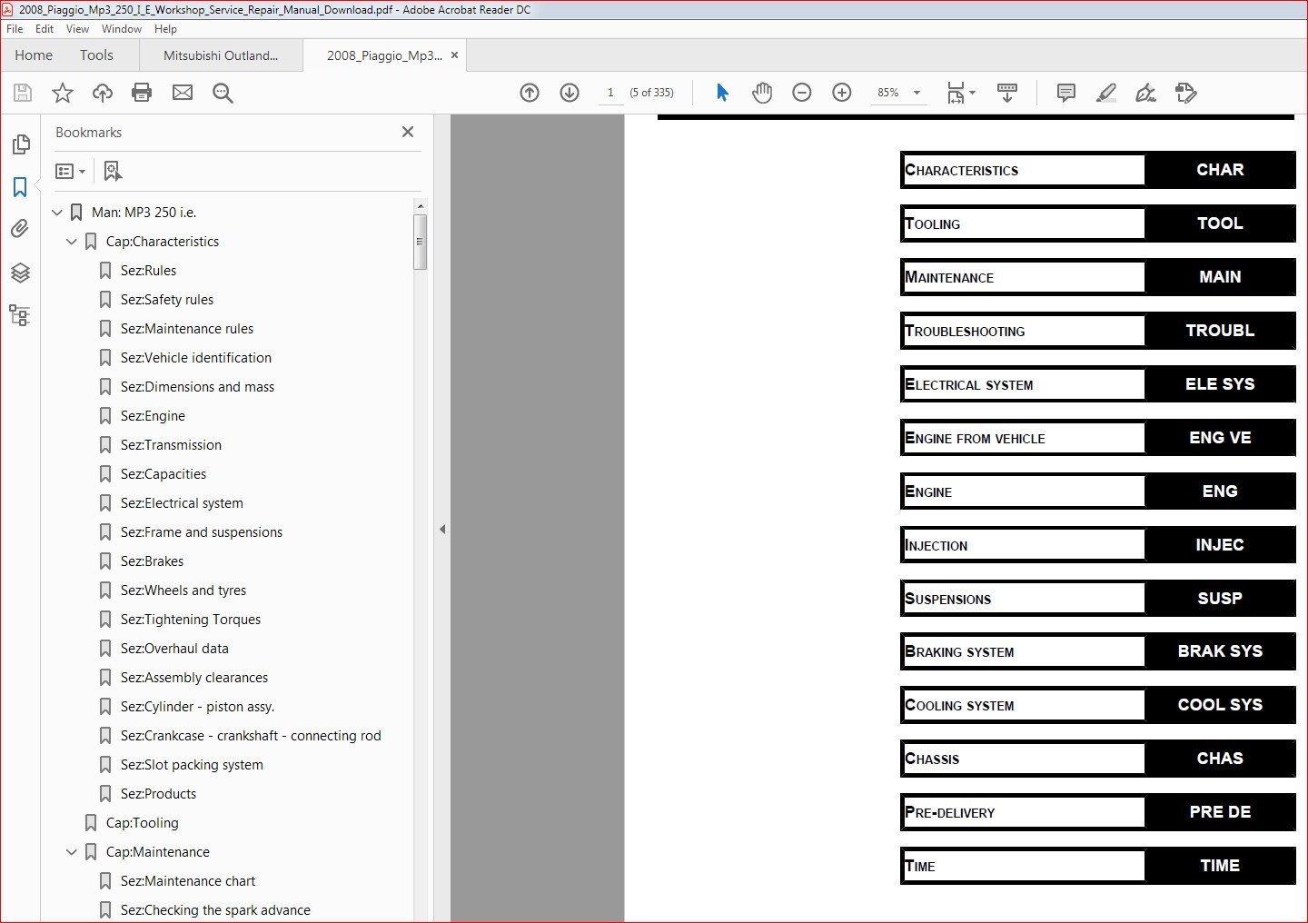Image resolution: width=1308 pixels, height=923 pixels.
Task: Open the File menu
Action: click(x=15, y=29)
